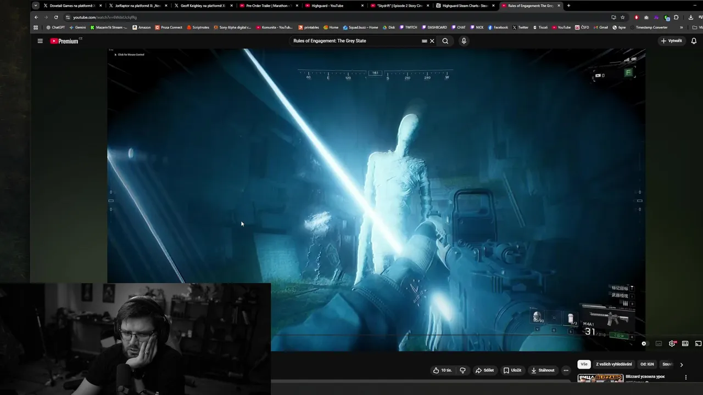Toggle autoplay switch in player

pyautogui.click(x=644, y=343)
